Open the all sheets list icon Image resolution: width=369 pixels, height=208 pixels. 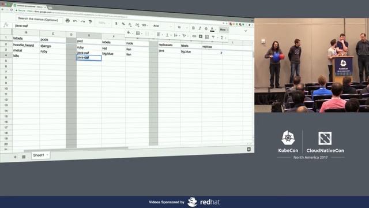[24, 157]
